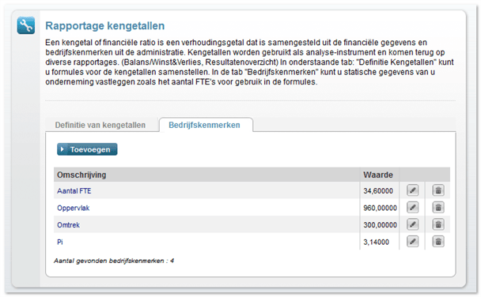Edit the Pi row
Viewport: 481px width, 297px height.
pyautogui.click(x=413, y=242)
